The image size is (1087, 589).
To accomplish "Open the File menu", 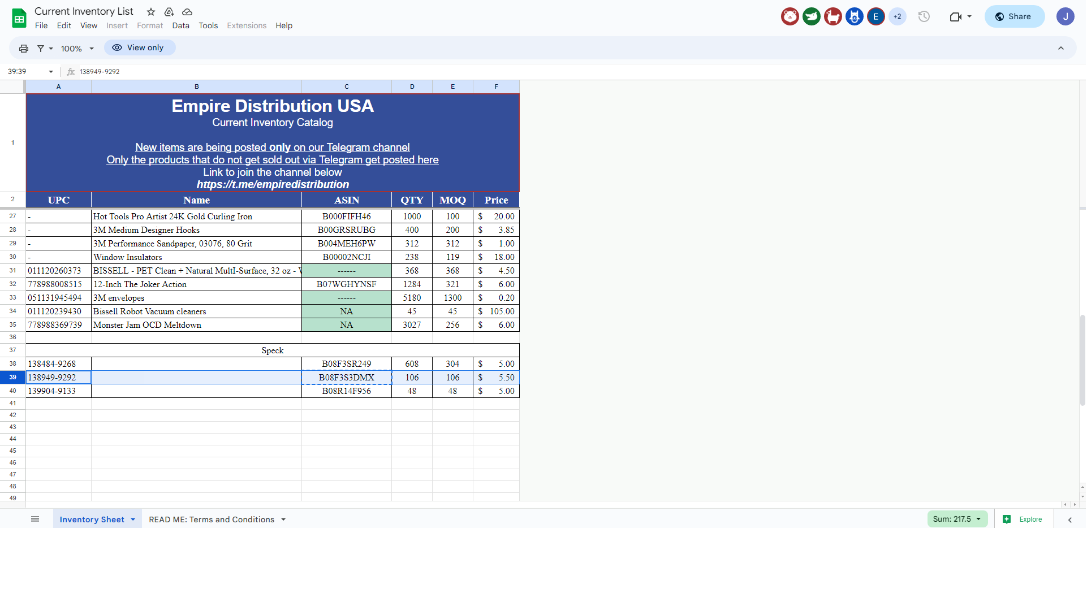I will point(41,25).
